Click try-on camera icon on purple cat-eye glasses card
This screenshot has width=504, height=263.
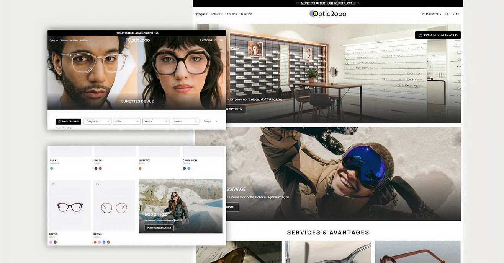(53, 184)
